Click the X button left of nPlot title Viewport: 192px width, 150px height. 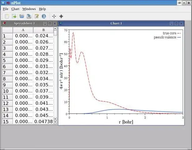pyautogui.click(x=3, y=3)
